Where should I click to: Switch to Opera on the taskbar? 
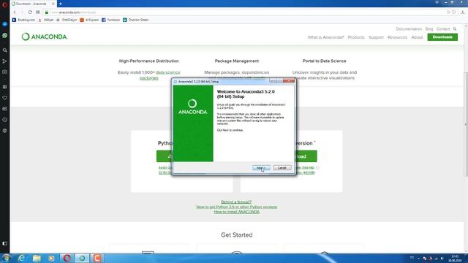[67, 258]
